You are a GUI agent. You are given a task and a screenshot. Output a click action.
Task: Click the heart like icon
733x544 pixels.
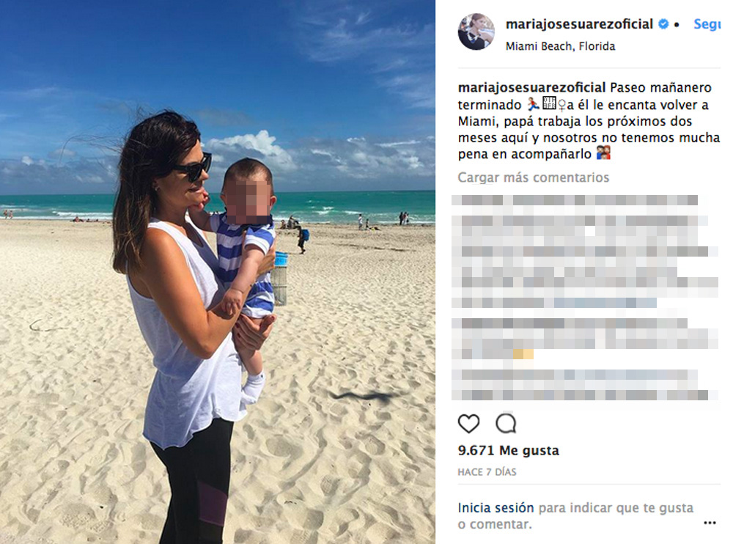tap(468, 424)
